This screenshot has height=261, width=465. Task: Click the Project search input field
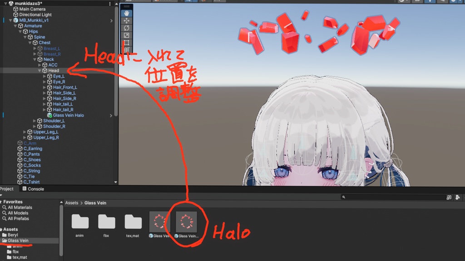click(x=394, y=197)
